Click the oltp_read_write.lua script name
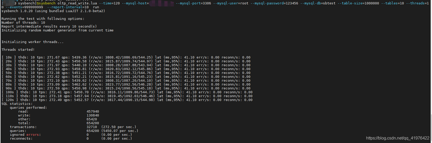This screenshot has width=432, height=143. coord(77,3)
